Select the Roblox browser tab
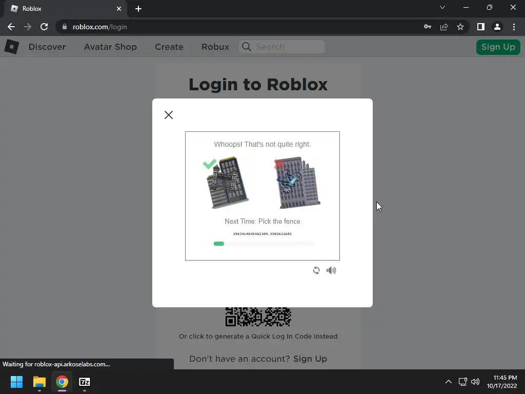Screen dimensions: 525x394 (x=66, y=9)
